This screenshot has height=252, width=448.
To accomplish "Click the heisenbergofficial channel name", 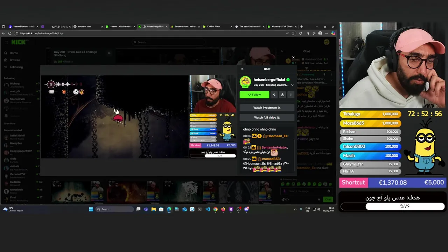I will pos(269,80).
